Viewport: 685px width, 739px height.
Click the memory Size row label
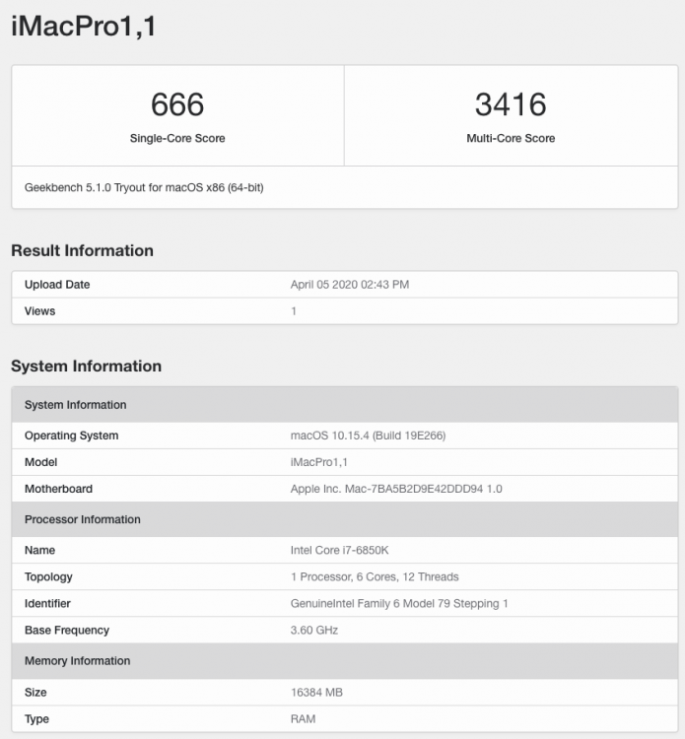click(x=35, y=693)
